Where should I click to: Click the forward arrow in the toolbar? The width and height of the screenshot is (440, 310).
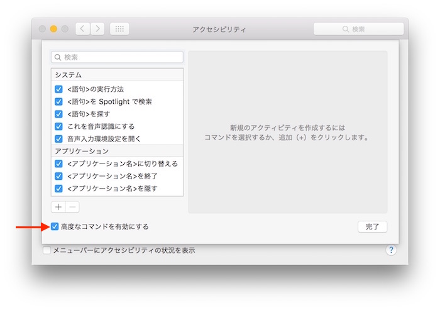click(x=97, y=29)
